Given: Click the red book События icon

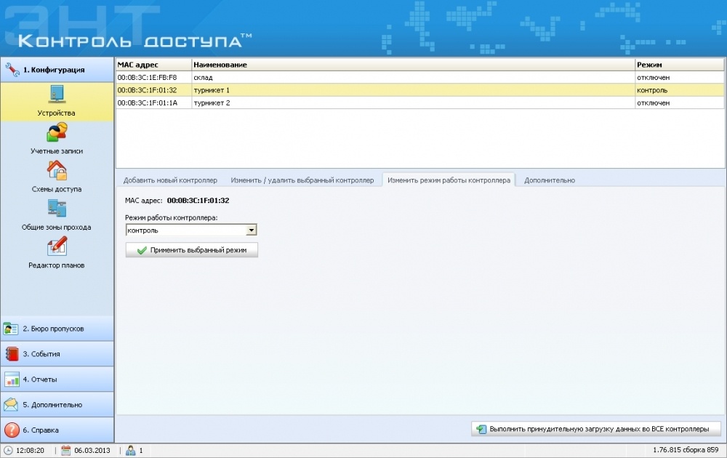Looking at the screenshot, I should [12, 354].
